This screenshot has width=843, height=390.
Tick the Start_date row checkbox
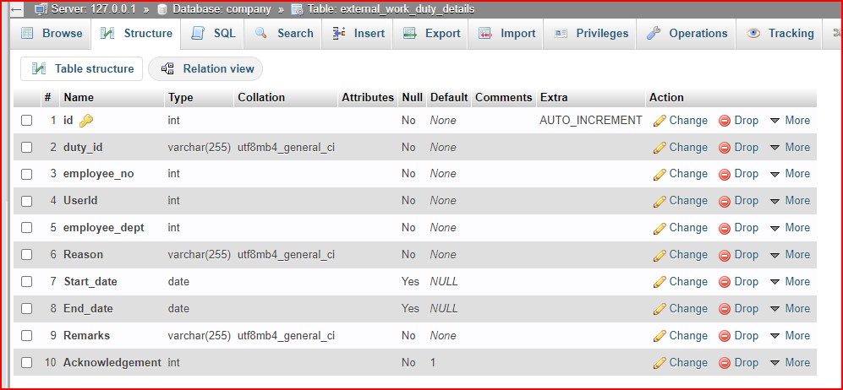point(27,282)
